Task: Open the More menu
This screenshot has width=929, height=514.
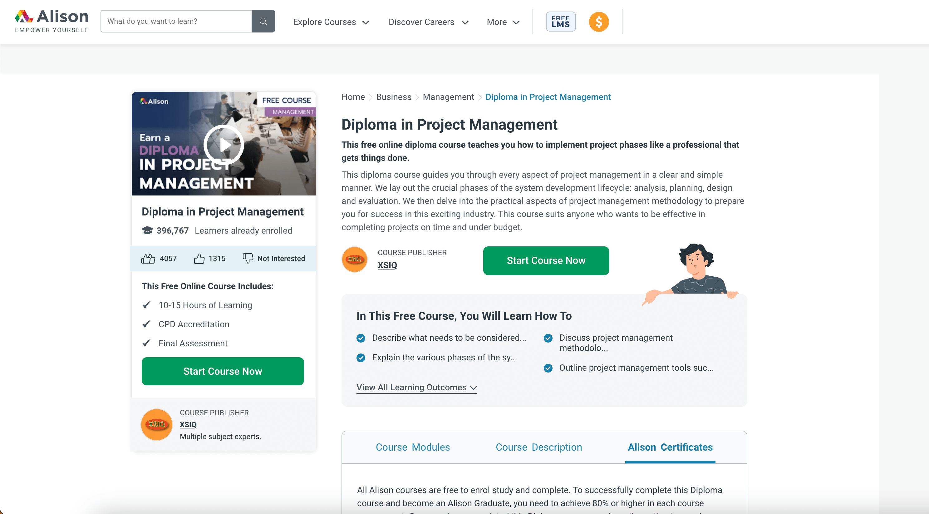Action: (x=503, y=22)
